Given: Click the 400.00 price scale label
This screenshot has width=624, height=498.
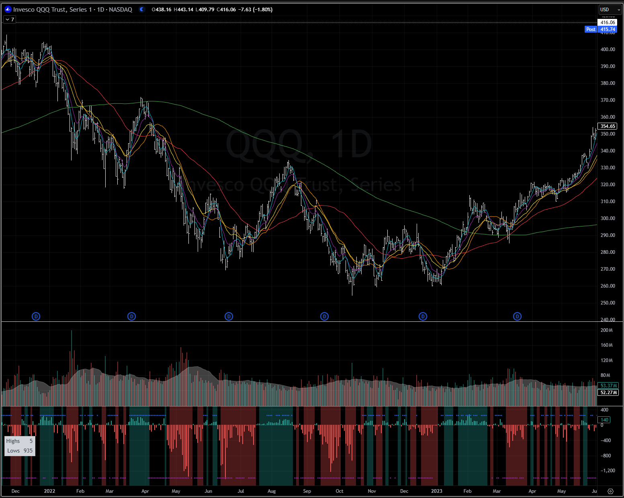Looking at the screenshot, I should click(608, 49).
